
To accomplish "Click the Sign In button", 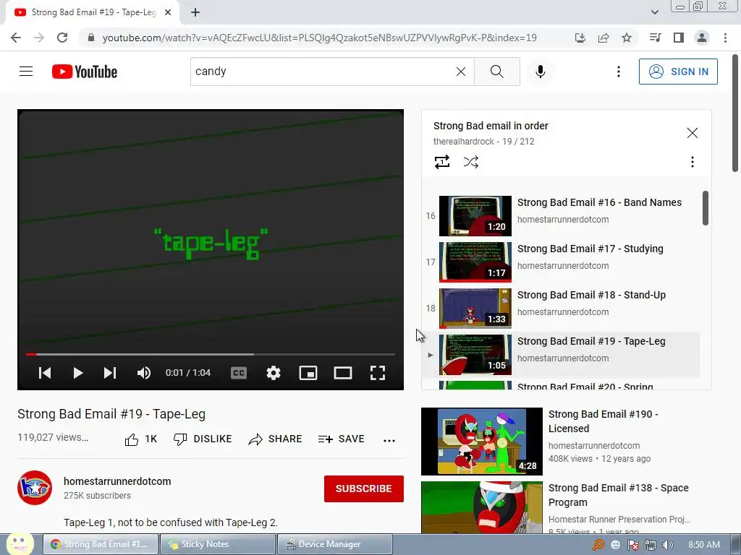I will click(x=678, y=72).
